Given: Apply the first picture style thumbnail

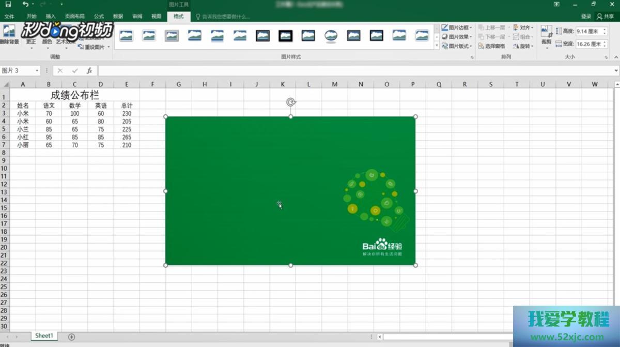Looking at the screenshot, I should point(126,36).
